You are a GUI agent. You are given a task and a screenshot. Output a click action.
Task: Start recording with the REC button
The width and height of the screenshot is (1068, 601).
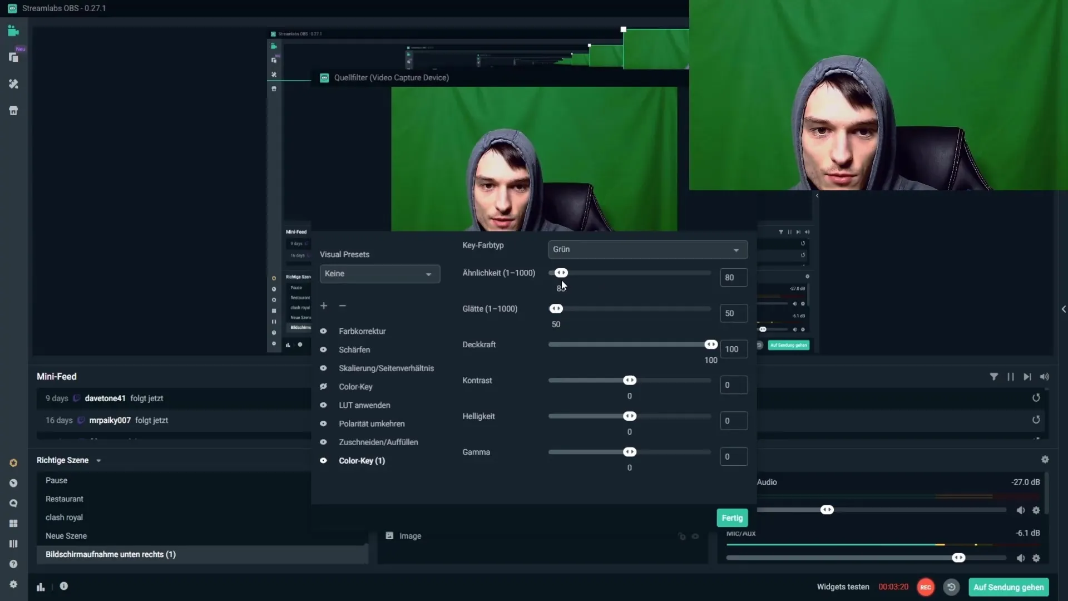coord(926,587)
